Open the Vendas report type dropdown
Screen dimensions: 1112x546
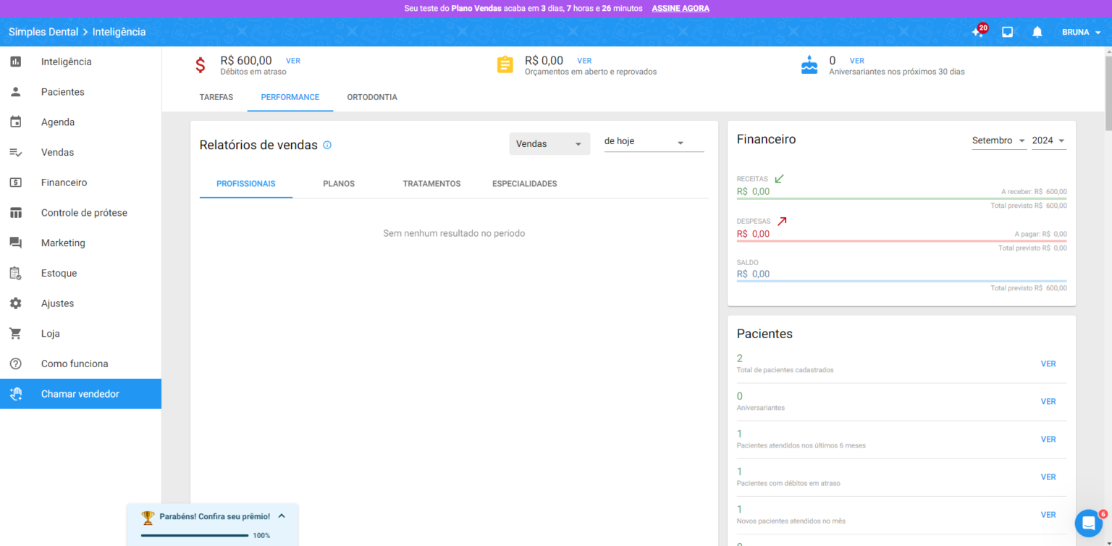(x=549, y=143)
